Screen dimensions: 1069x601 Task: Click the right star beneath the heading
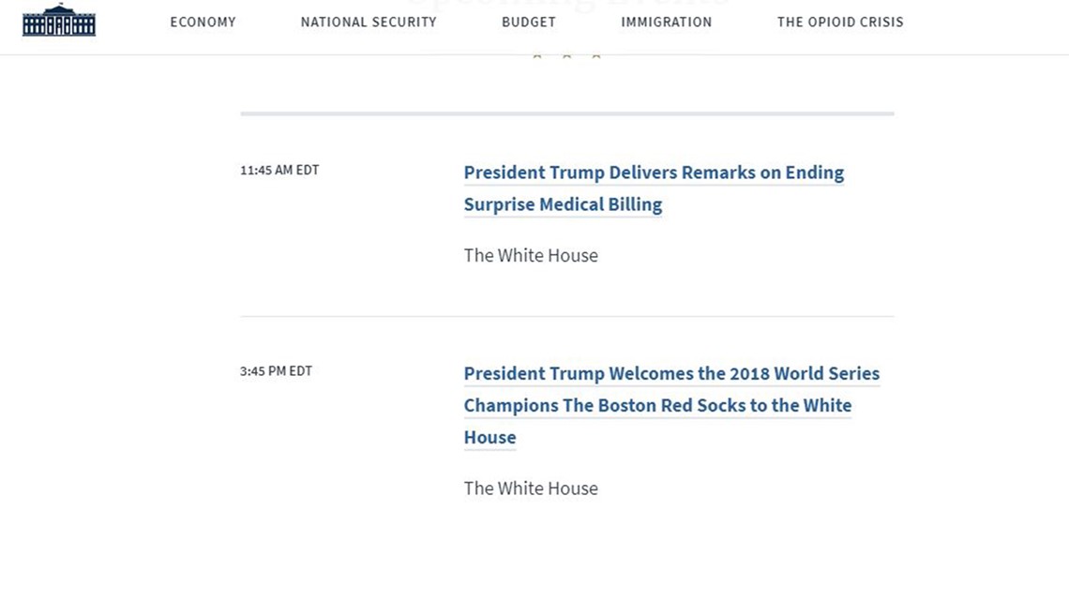[x=596, y=55]
